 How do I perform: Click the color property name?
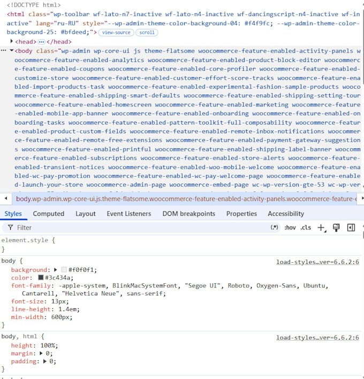pos(20,277)
